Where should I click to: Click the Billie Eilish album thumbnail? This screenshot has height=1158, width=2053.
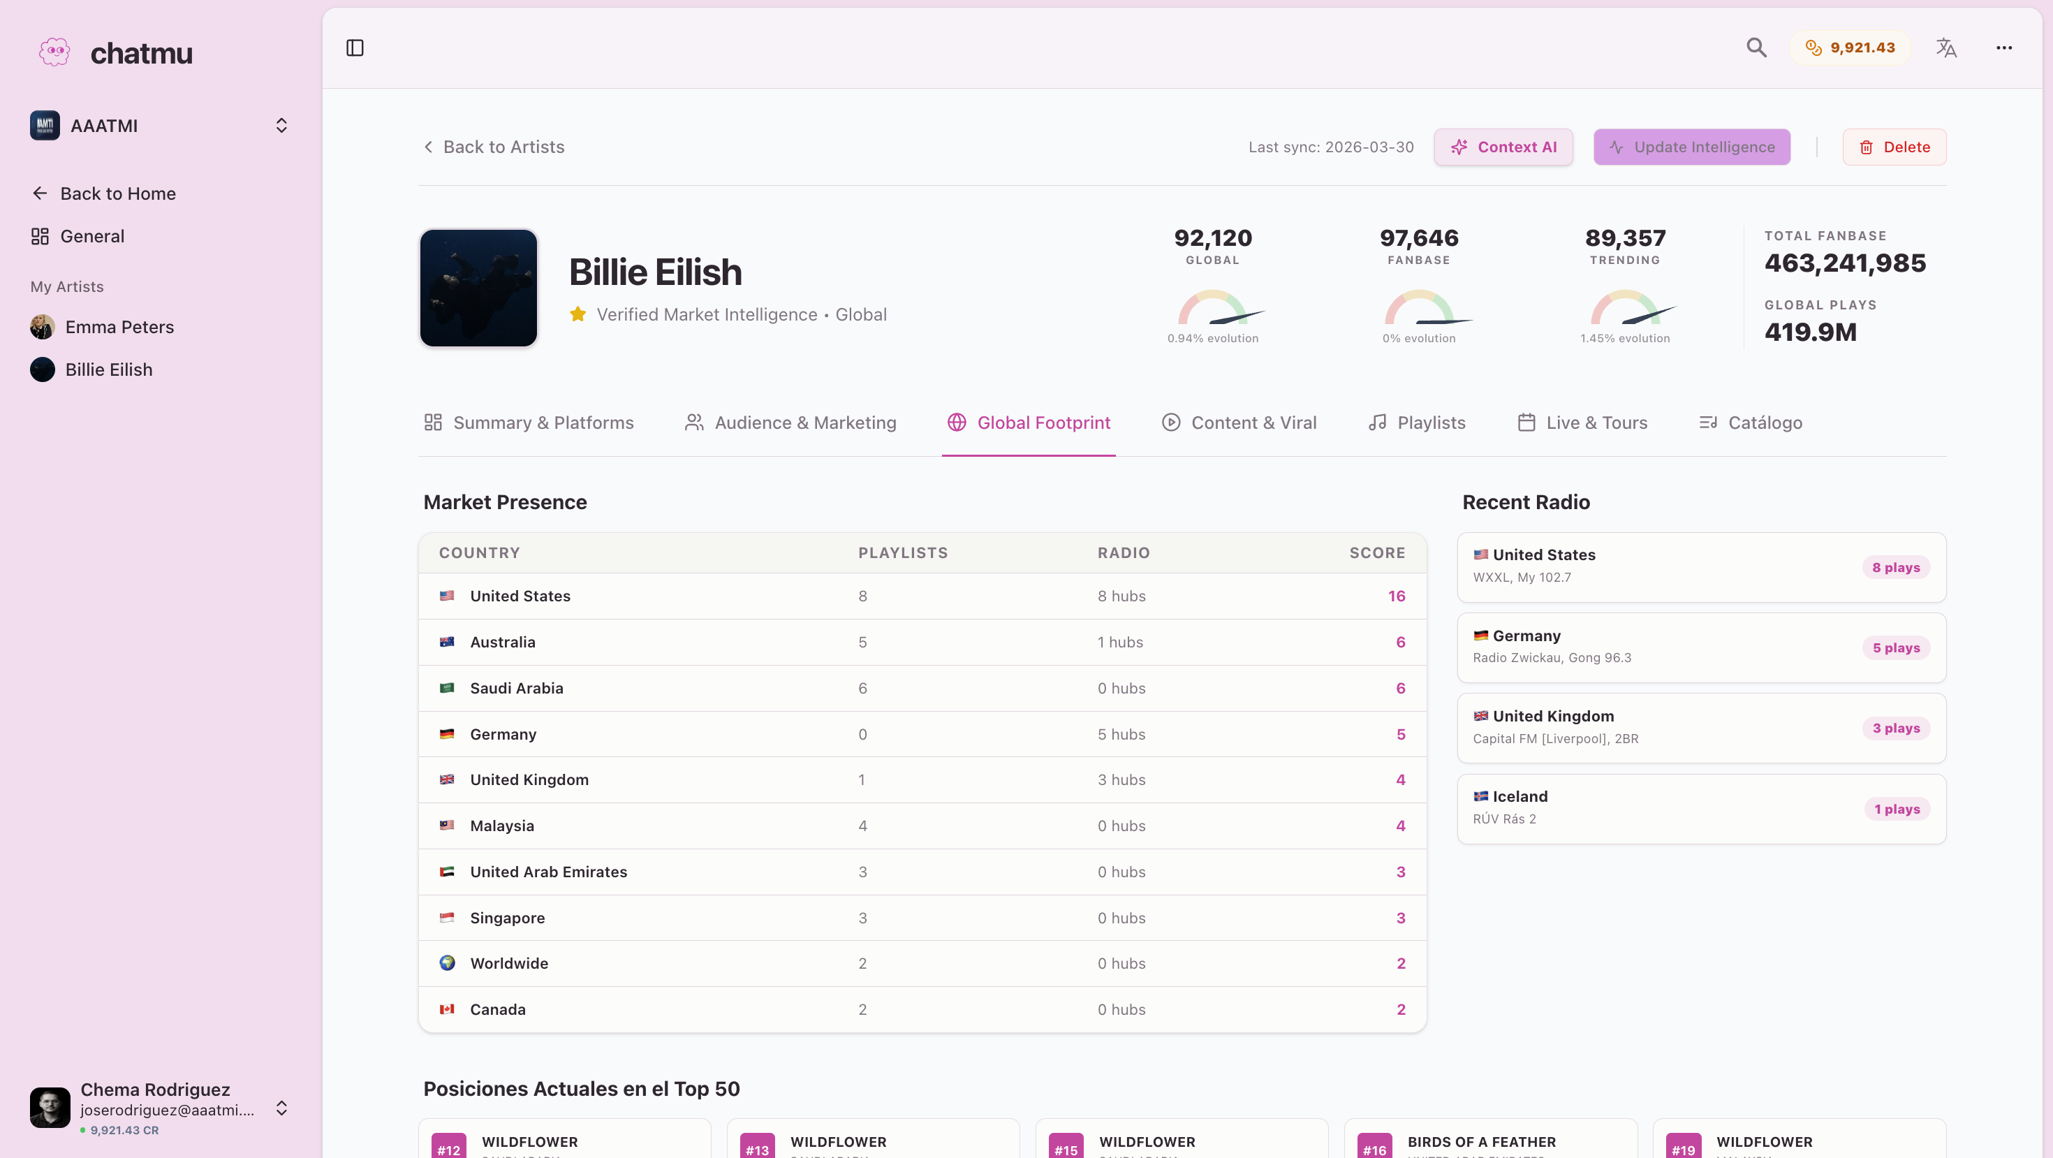point(478,288)
